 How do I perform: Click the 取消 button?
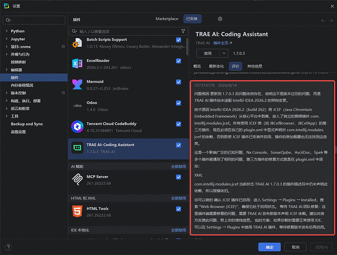point(296,247)
